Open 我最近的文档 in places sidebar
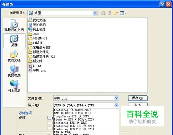Viewport: 173px width, 135px height. (14, 26)
